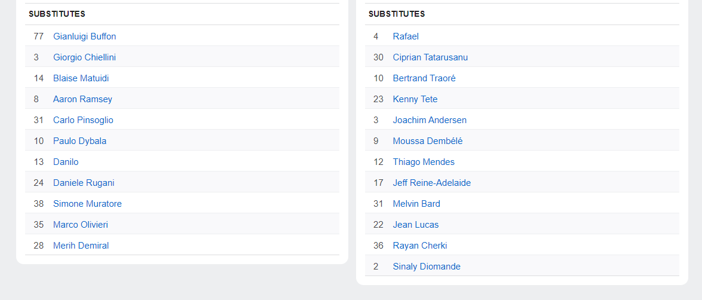This screenshot has height=300, width=702.
Task: Open Aaron Ramsey's profile link
Action: pyautogui.click(x=82, y=99)
